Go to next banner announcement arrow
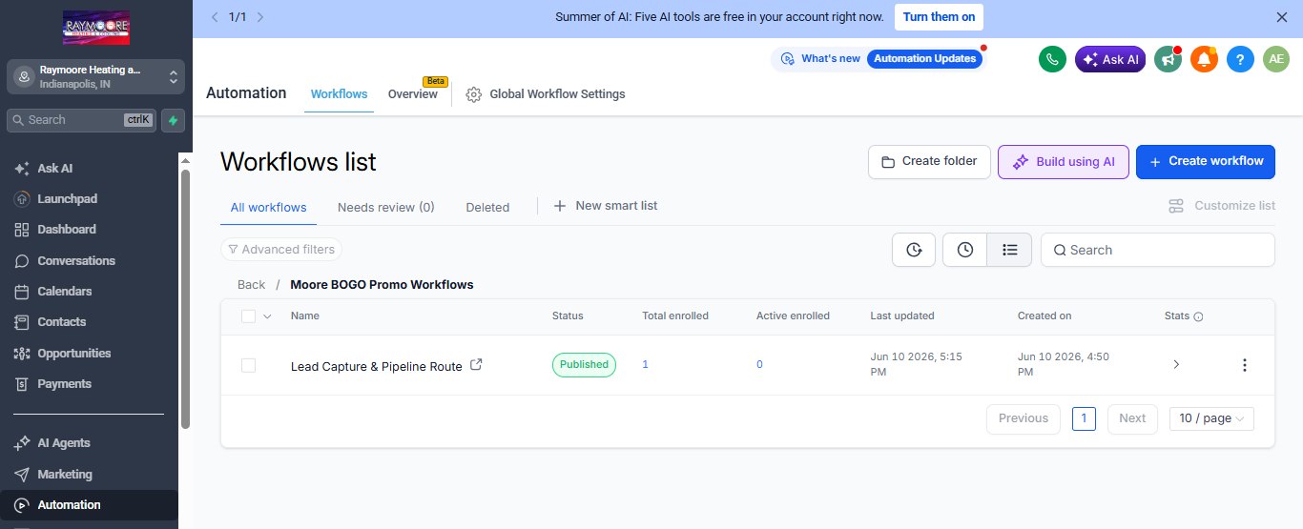 pyautogui.click(x=261, y=17)
